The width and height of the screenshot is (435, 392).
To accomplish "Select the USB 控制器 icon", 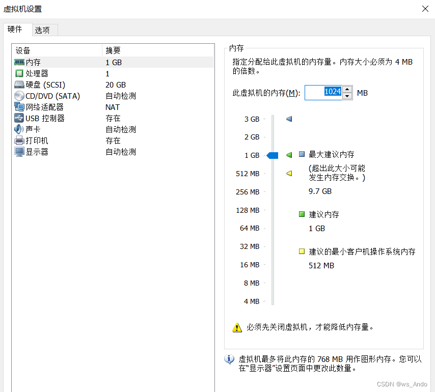I will tap(19, 118).
